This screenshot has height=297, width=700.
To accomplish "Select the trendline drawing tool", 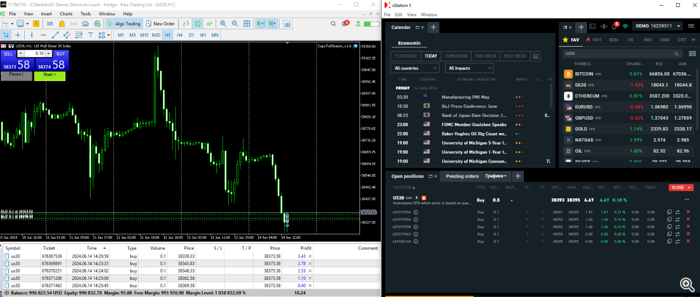I will tap(55, 35).
